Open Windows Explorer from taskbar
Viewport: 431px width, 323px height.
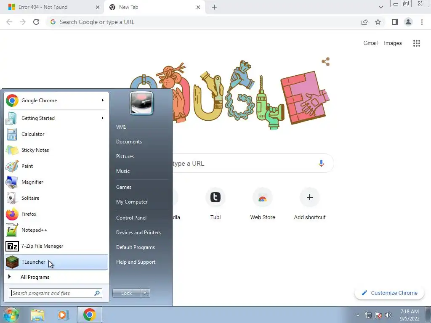pyautogui.click(x=37, y=315)
